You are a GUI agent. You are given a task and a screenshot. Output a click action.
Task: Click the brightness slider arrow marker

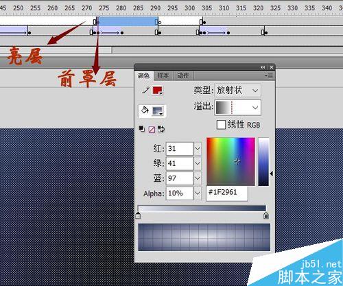coord(272,174)
